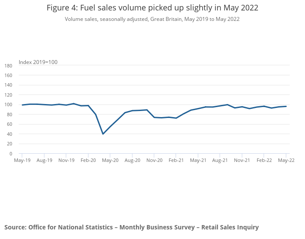Click the 'Index 2019=100' axis label
The height and width of the screenshot is (239, 305).
[x=38, y=62]
